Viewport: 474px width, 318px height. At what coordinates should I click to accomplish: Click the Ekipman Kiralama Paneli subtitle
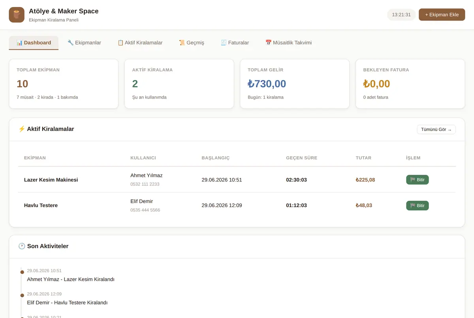(54, 20)
